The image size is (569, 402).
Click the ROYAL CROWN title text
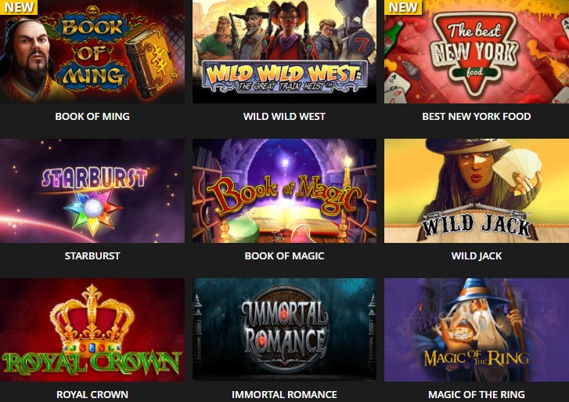(92, 395)
